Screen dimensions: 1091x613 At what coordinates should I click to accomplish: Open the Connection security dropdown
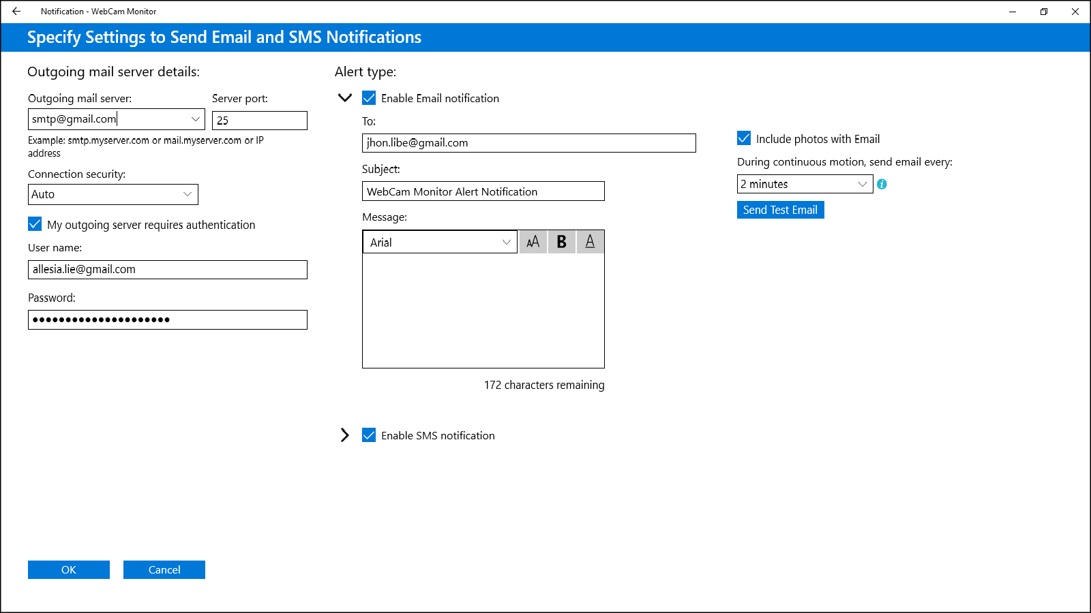tap(188, 194)
